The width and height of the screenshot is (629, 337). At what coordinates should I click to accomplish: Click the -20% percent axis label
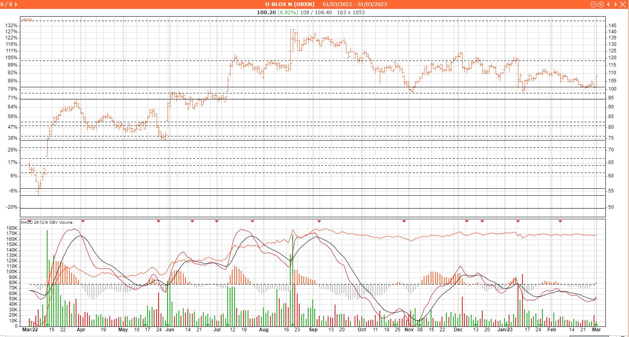[12, 207]
